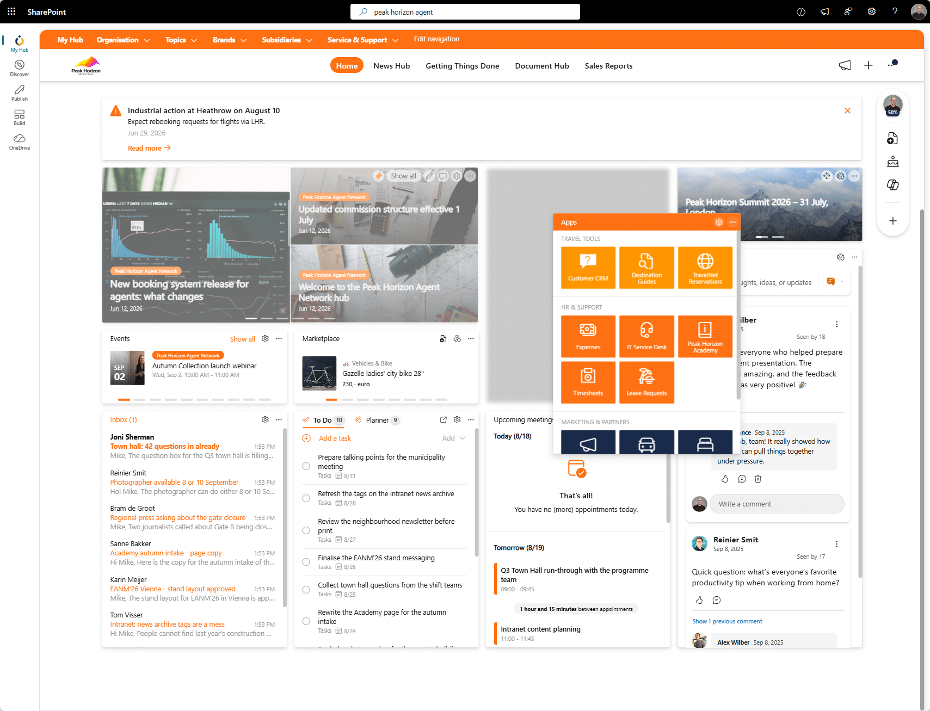Click Show 1 previous comment
The image size is (930, 711).
[x=727, y=621]
